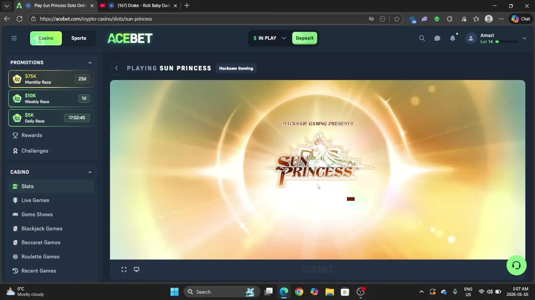The width and height of the screenshot is (535, 300).
Task: Toggle theater mode under the game
Action: [x=137, y=270]
